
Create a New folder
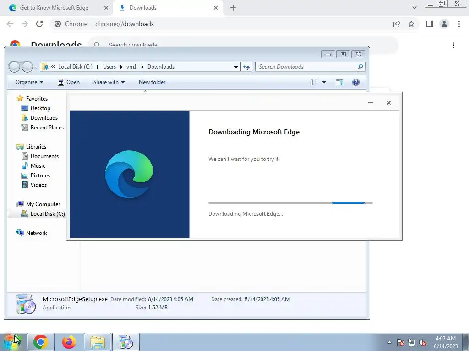pos(152,82)
